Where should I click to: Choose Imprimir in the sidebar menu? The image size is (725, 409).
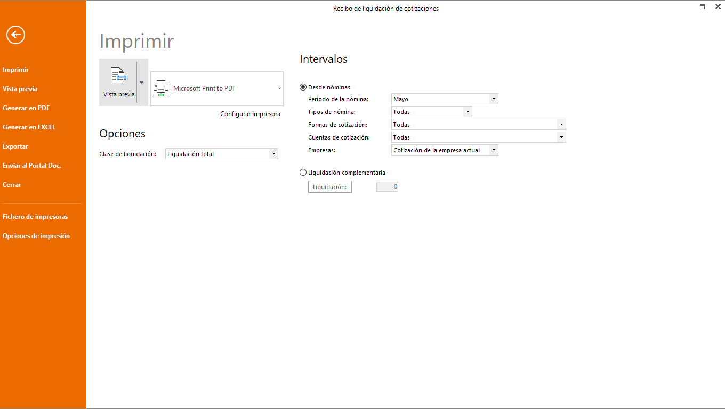(16, 70)
